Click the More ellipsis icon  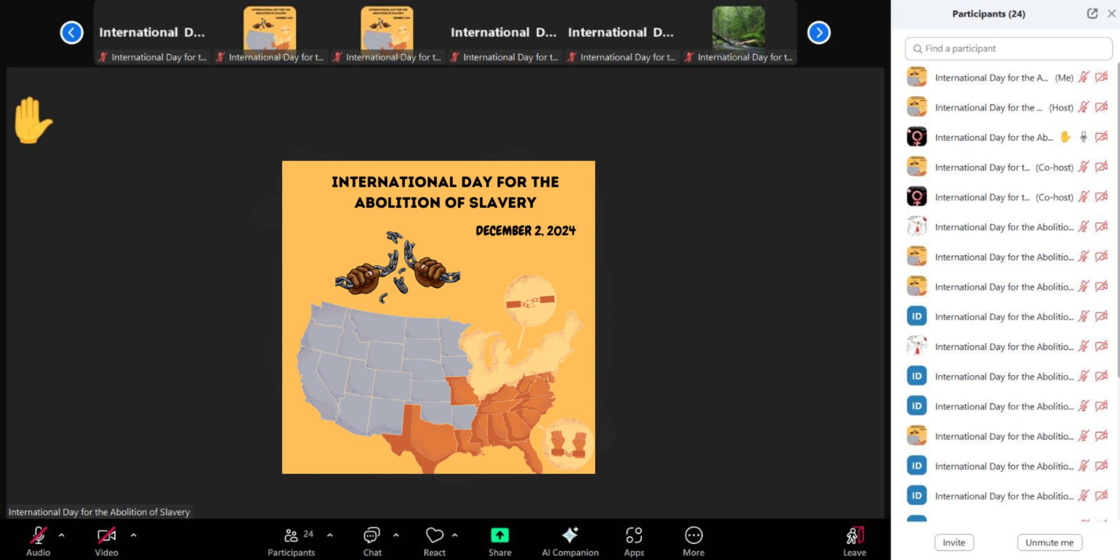pyautogui.click(x=693, y=535)
